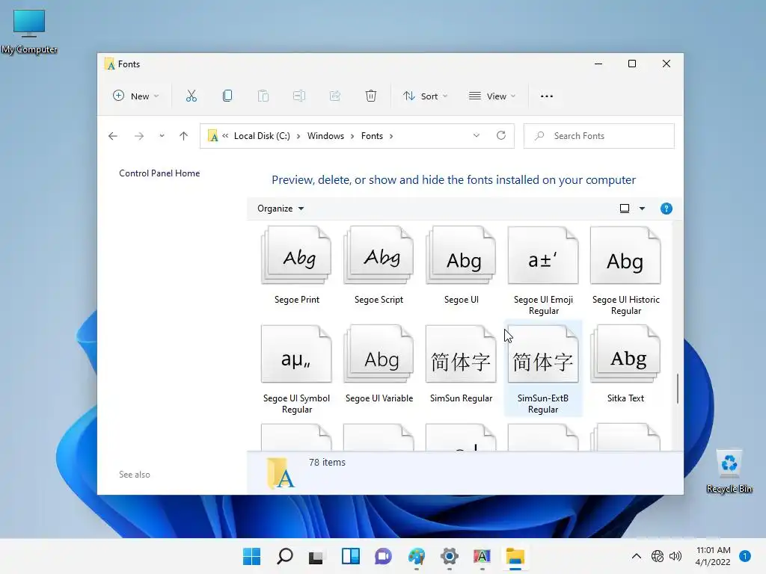Click the font list vertical scrollbar

coord(678,389)
